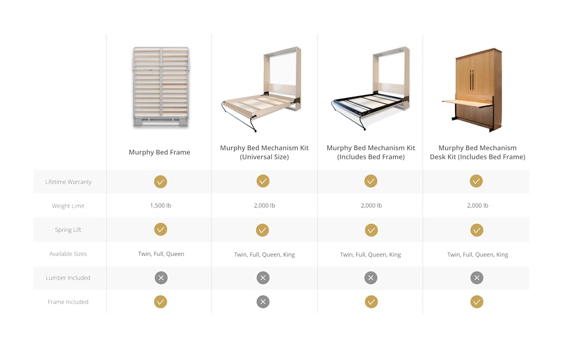This screenshot has width=563, height=348.
Task: Click the Murphy Bed Frame product image
Action: pos(161,87)
